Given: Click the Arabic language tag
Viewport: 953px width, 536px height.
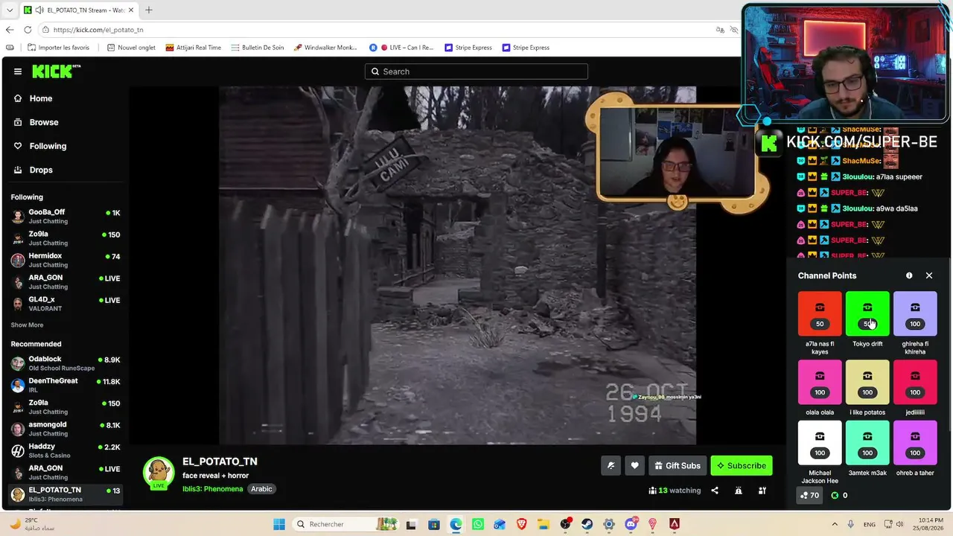Looking at the screenshot, I should [261, 489].
